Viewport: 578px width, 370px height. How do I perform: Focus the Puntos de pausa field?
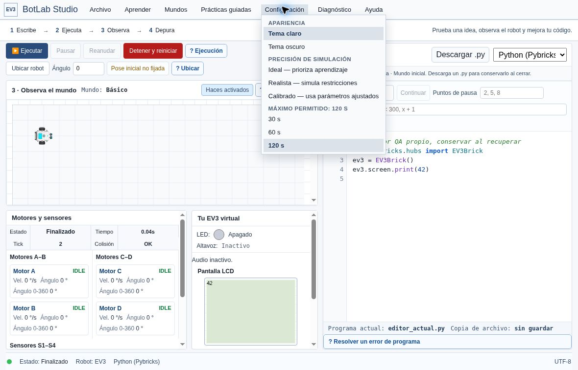512,93
